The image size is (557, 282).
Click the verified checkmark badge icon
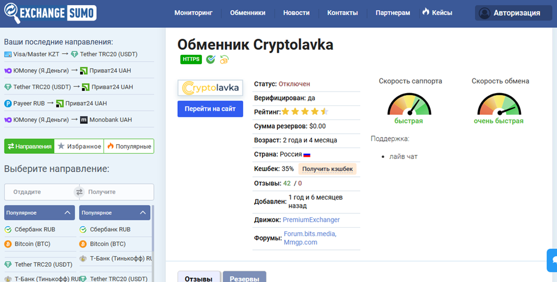(x=210, y=59)
